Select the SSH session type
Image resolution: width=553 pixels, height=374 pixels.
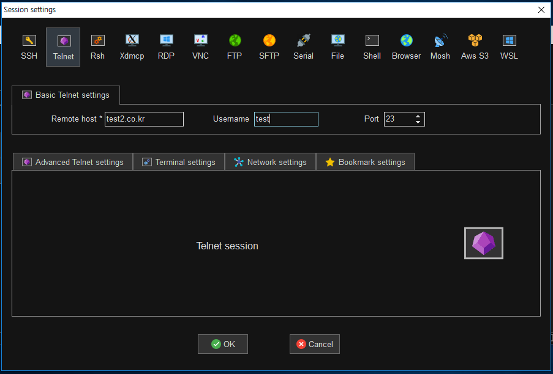(29, 47)
